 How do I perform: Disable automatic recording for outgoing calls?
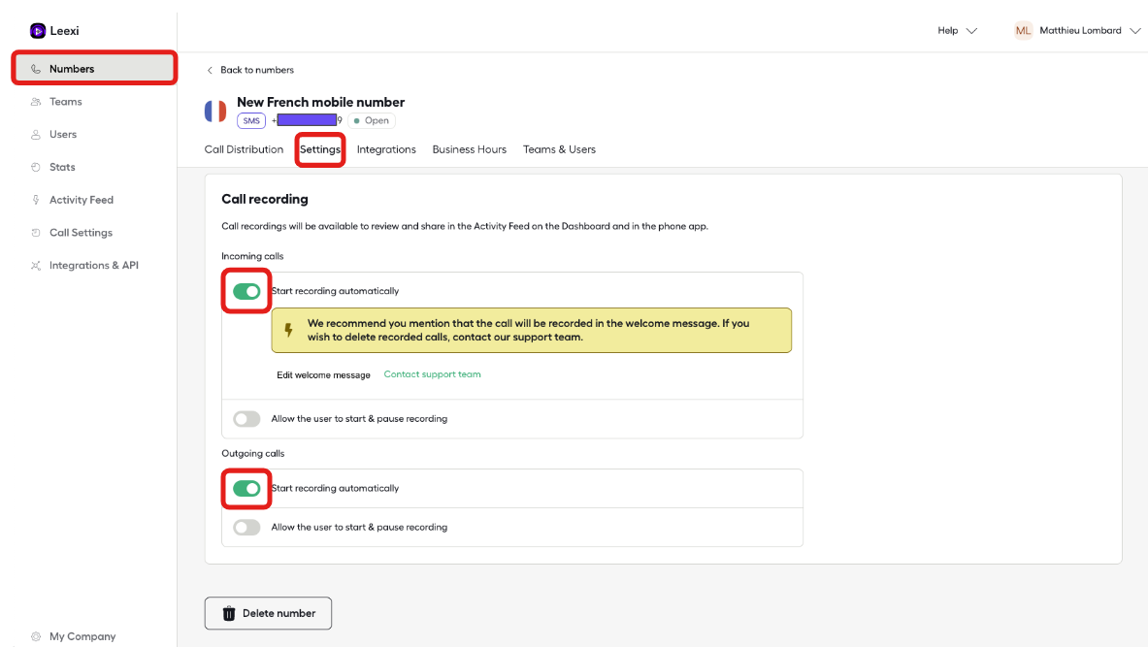pyautogui.click(x=246, y=488)
